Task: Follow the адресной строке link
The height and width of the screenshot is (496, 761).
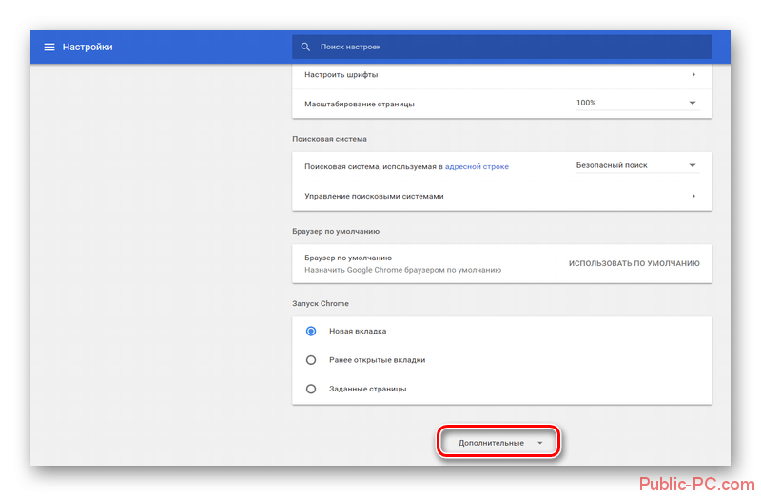Action: pyautogui.click(x=477, y=167)
